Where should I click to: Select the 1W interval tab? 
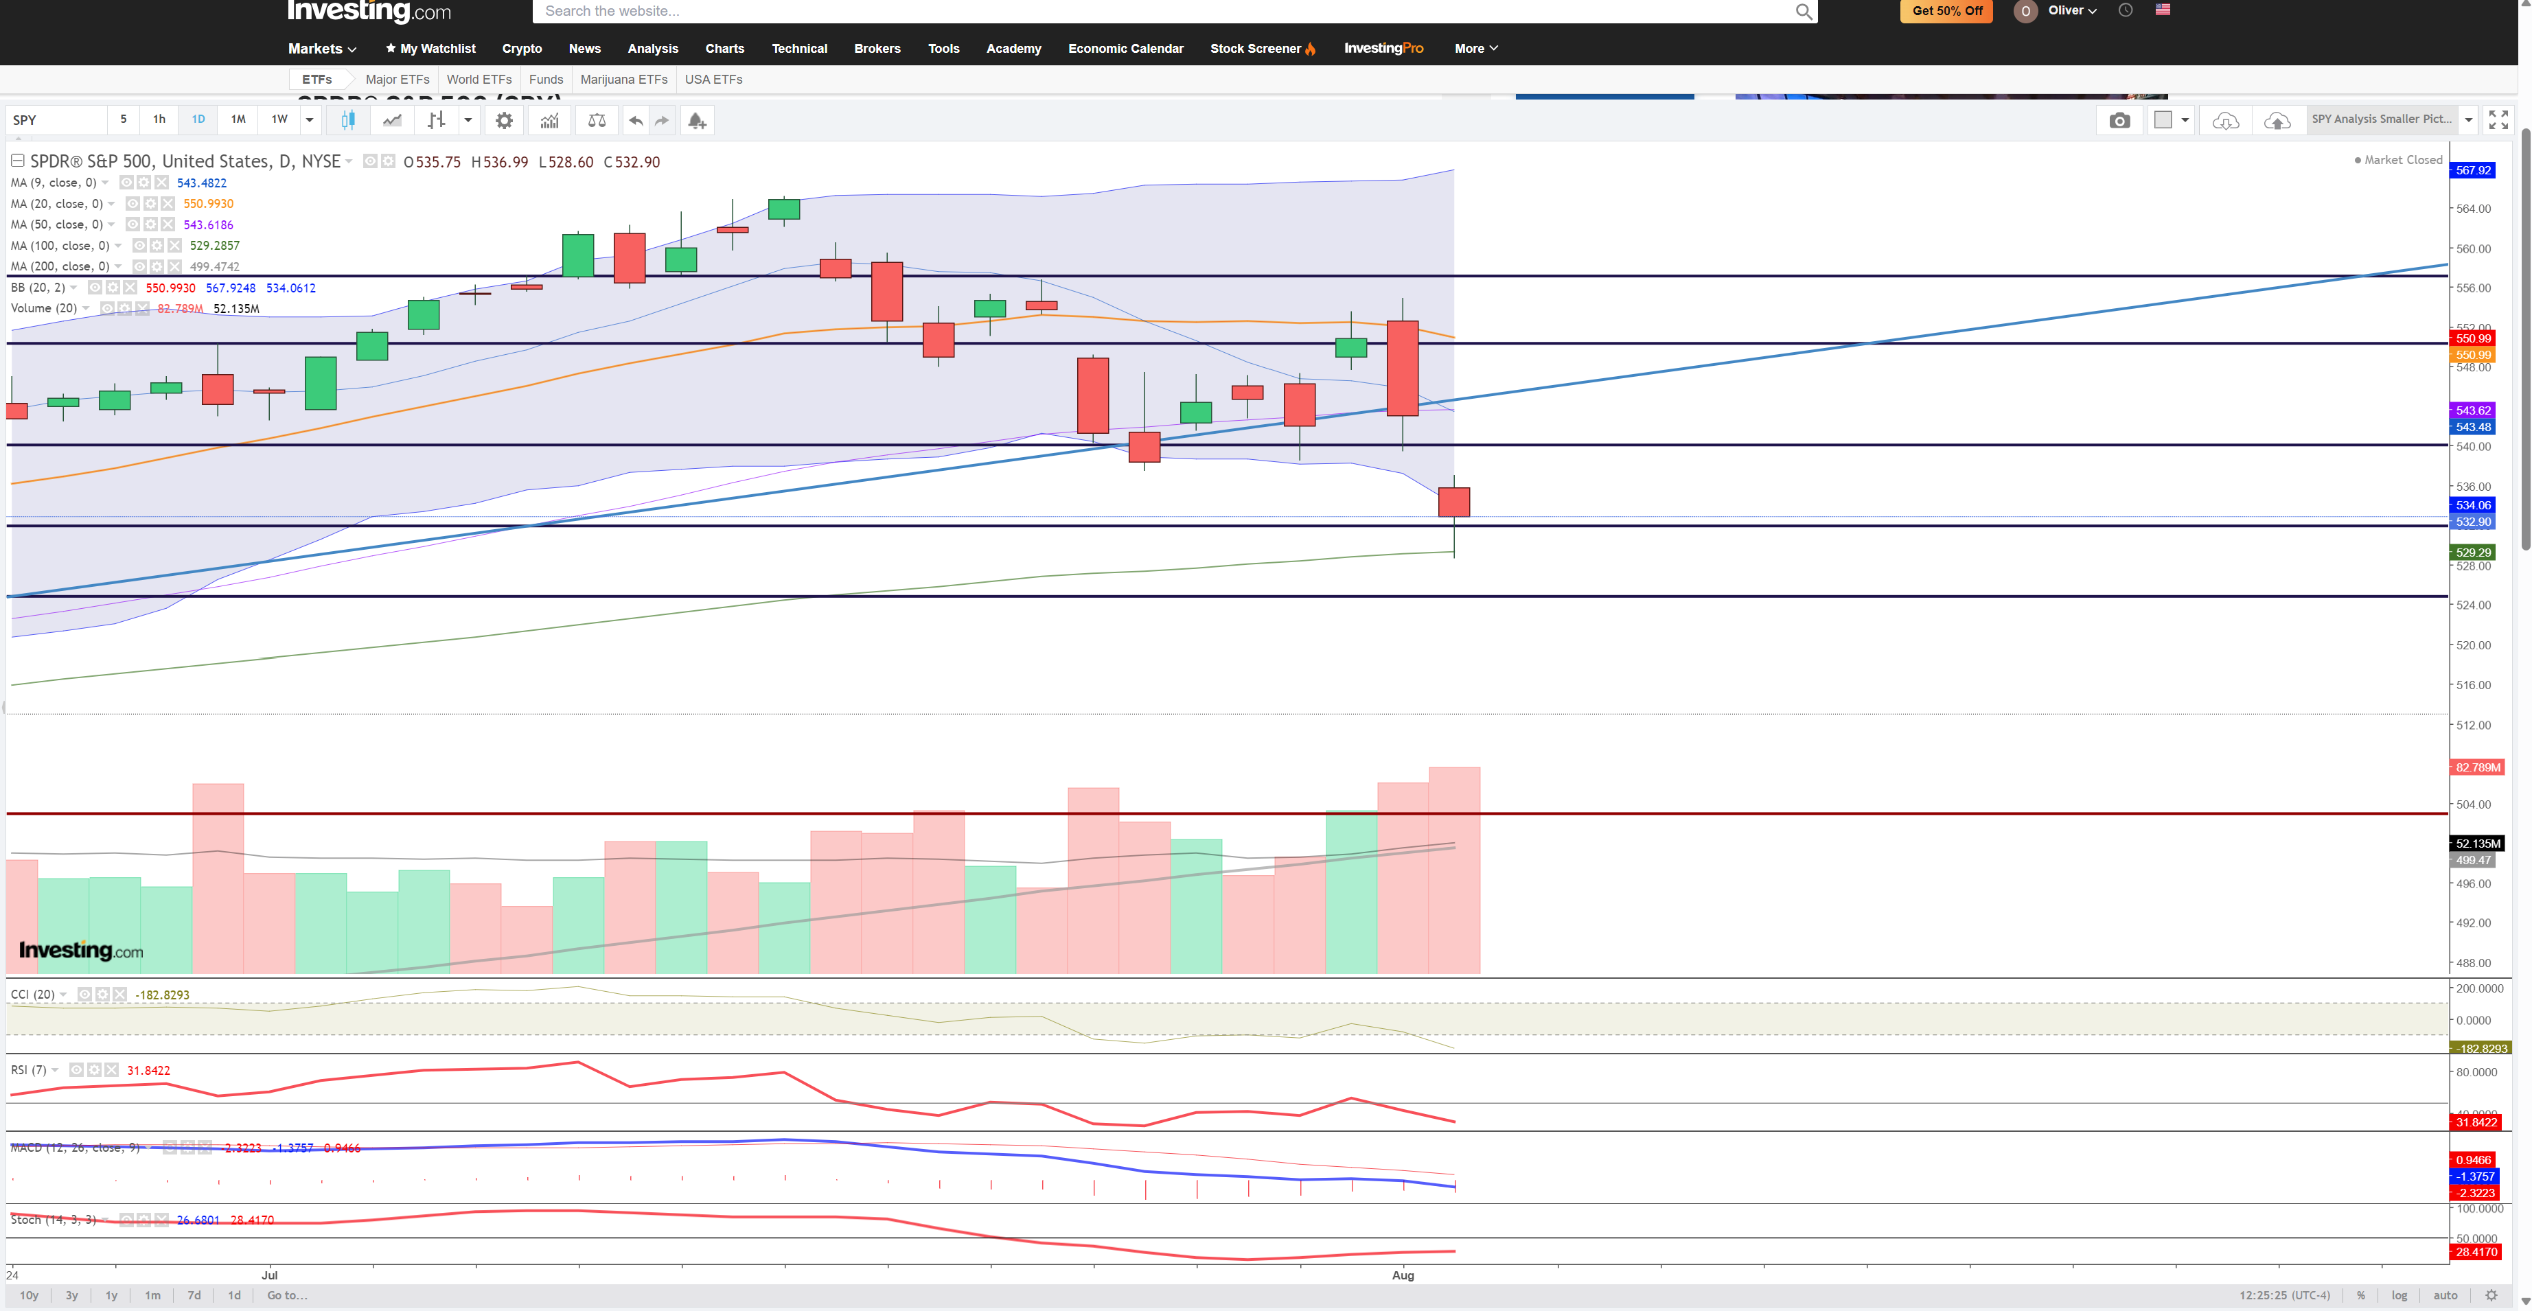(x=279, y=120)
